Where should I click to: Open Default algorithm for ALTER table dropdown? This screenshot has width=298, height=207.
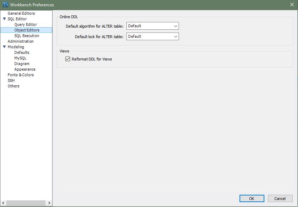tap(153, 26)
